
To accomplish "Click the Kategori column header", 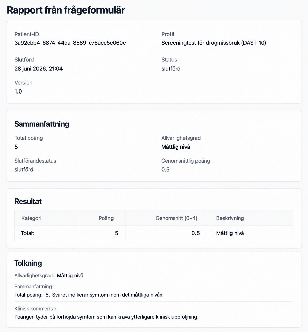I will [x=31, y=218].
